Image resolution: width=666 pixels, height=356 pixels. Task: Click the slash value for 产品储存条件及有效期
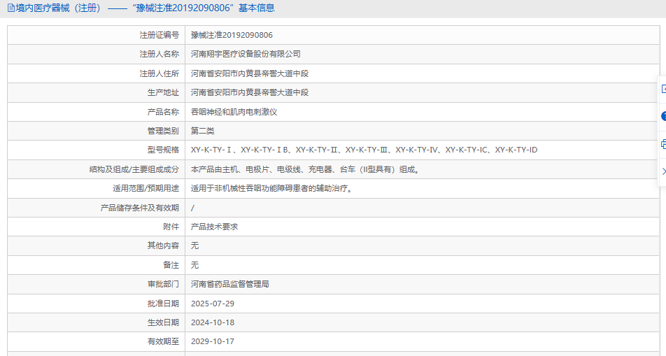193,208
